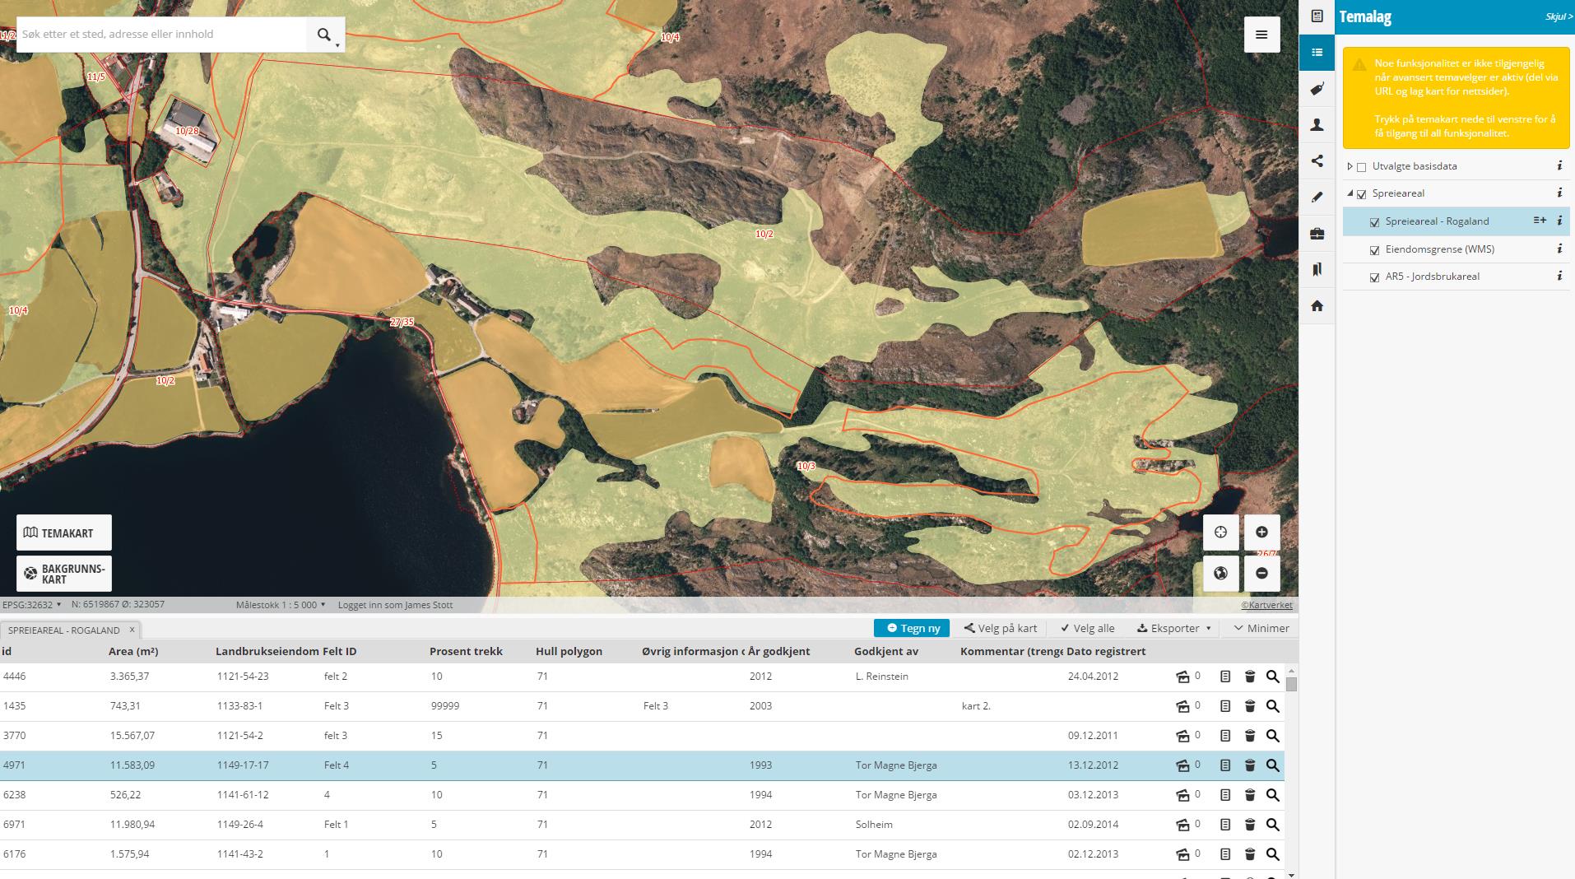Open the share icon in sidebar
Screen dimensions: 1575x879
click(1317, 161)
